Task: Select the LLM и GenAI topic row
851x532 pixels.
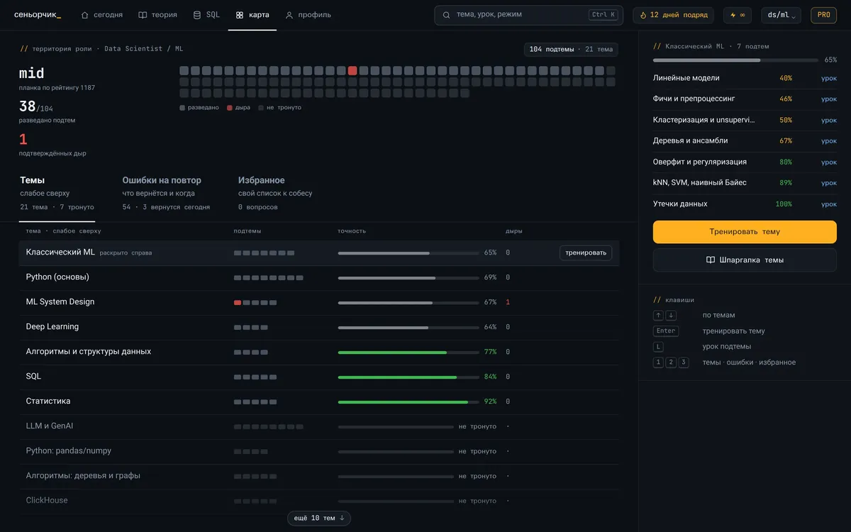Action: point(319,426)
